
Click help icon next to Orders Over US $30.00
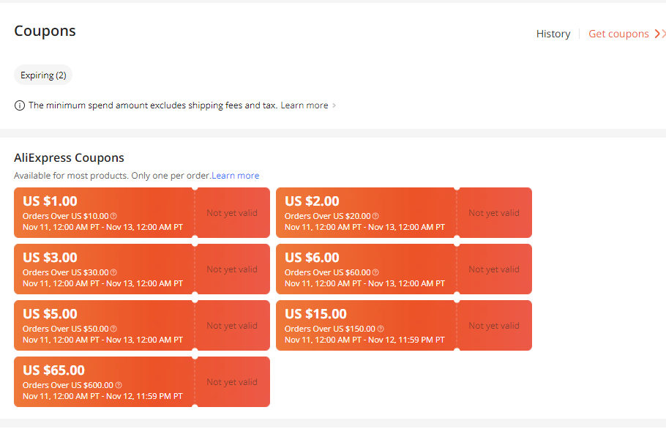tap(113, 272)
